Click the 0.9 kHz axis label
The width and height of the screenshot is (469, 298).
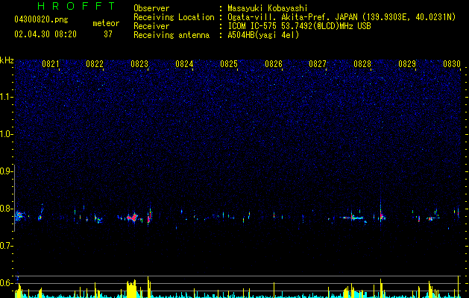[6, 171]
